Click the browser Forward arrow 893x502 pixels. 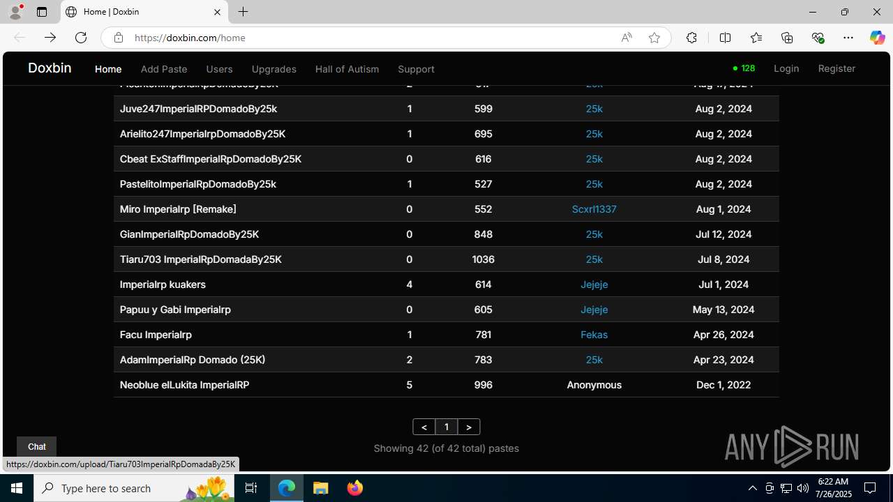pos(50,38)
